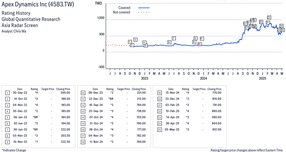This screenshot has width=286, height=152.
Task: Select the 10-Feb-25 date cell
Action: 172,111
